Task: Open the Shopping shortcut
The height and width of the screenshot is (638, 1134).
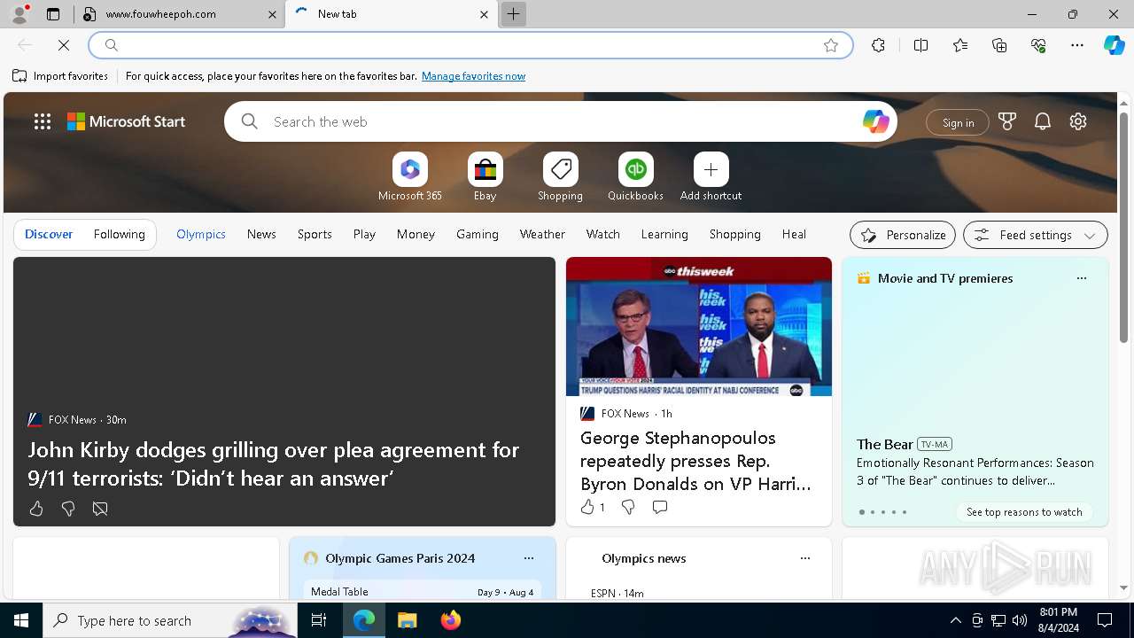Action: click(560, 177)
